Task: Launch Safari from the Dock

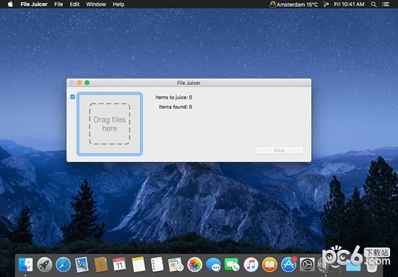Action: point(63,264)
